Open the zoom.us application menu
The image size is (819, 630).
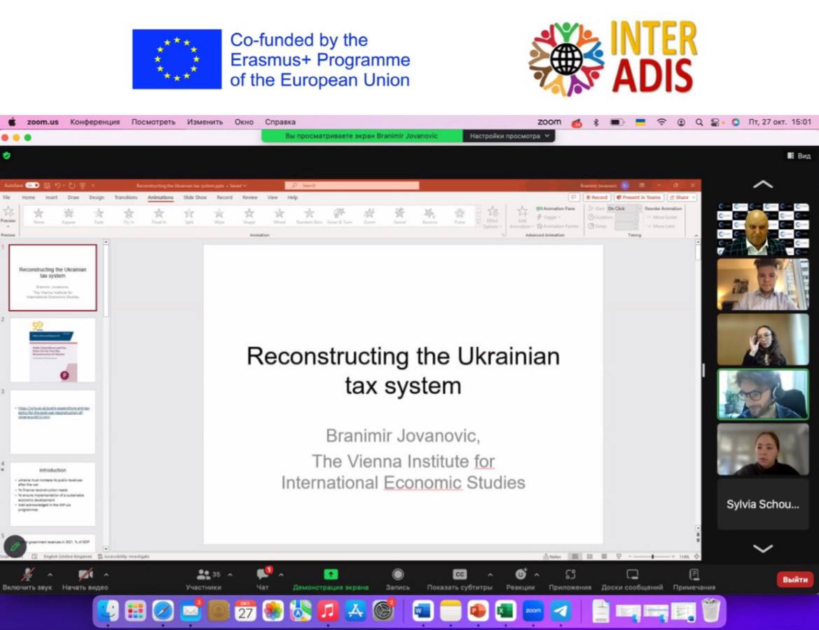43,122
